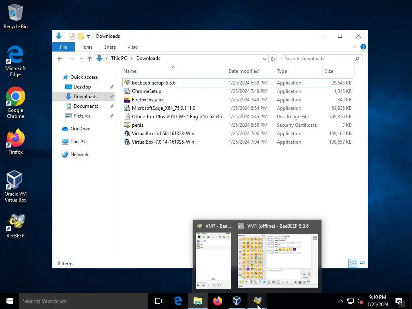412x309 pixels.
Task: Open the View ribbon tab
Action: [x=132, y=47]
